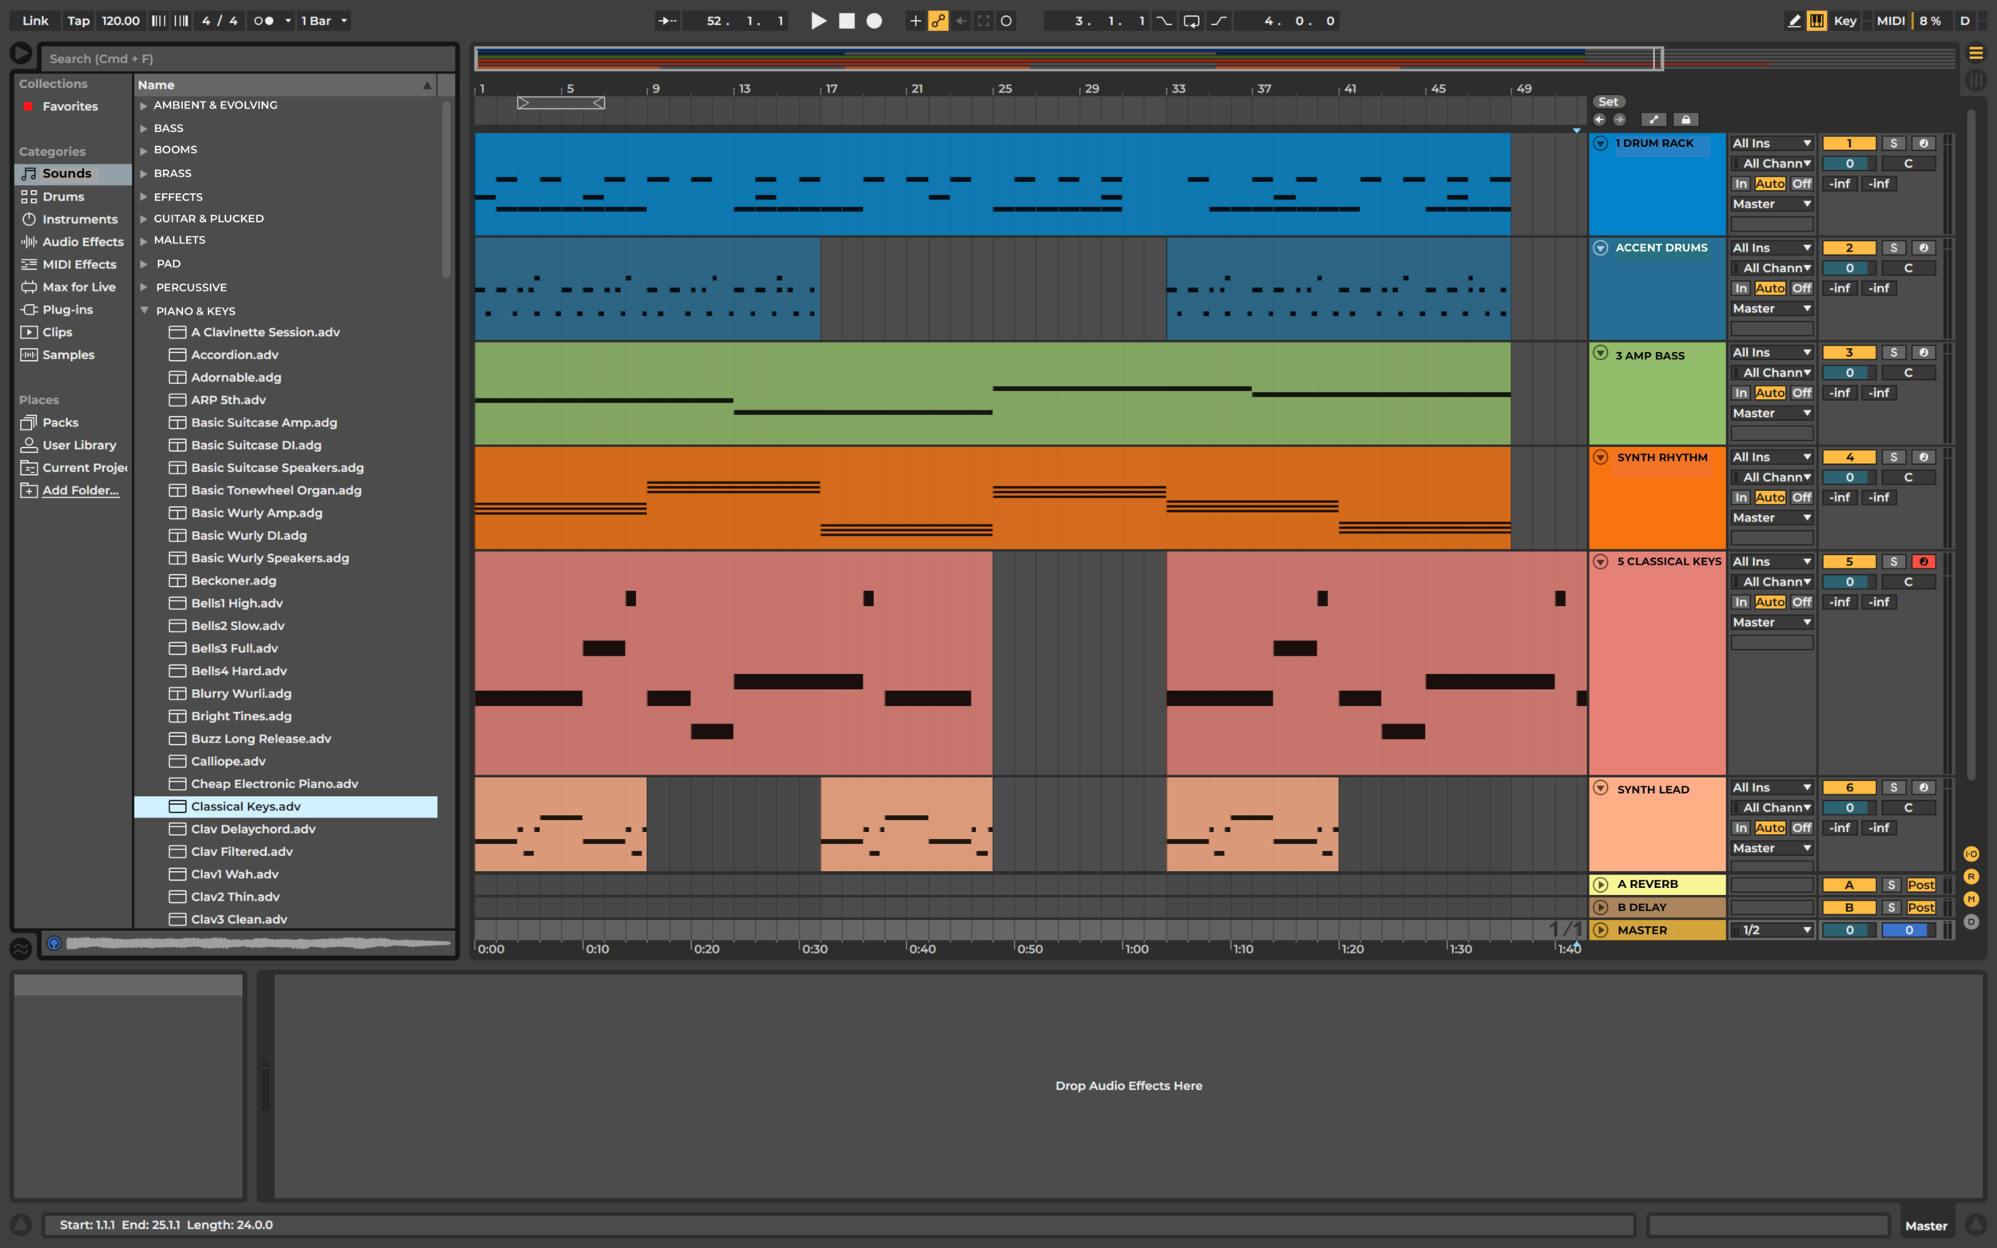The image size is (1997, 1248).
Task: Toggle the Automation Arm link icon
Action: point(938,21)
